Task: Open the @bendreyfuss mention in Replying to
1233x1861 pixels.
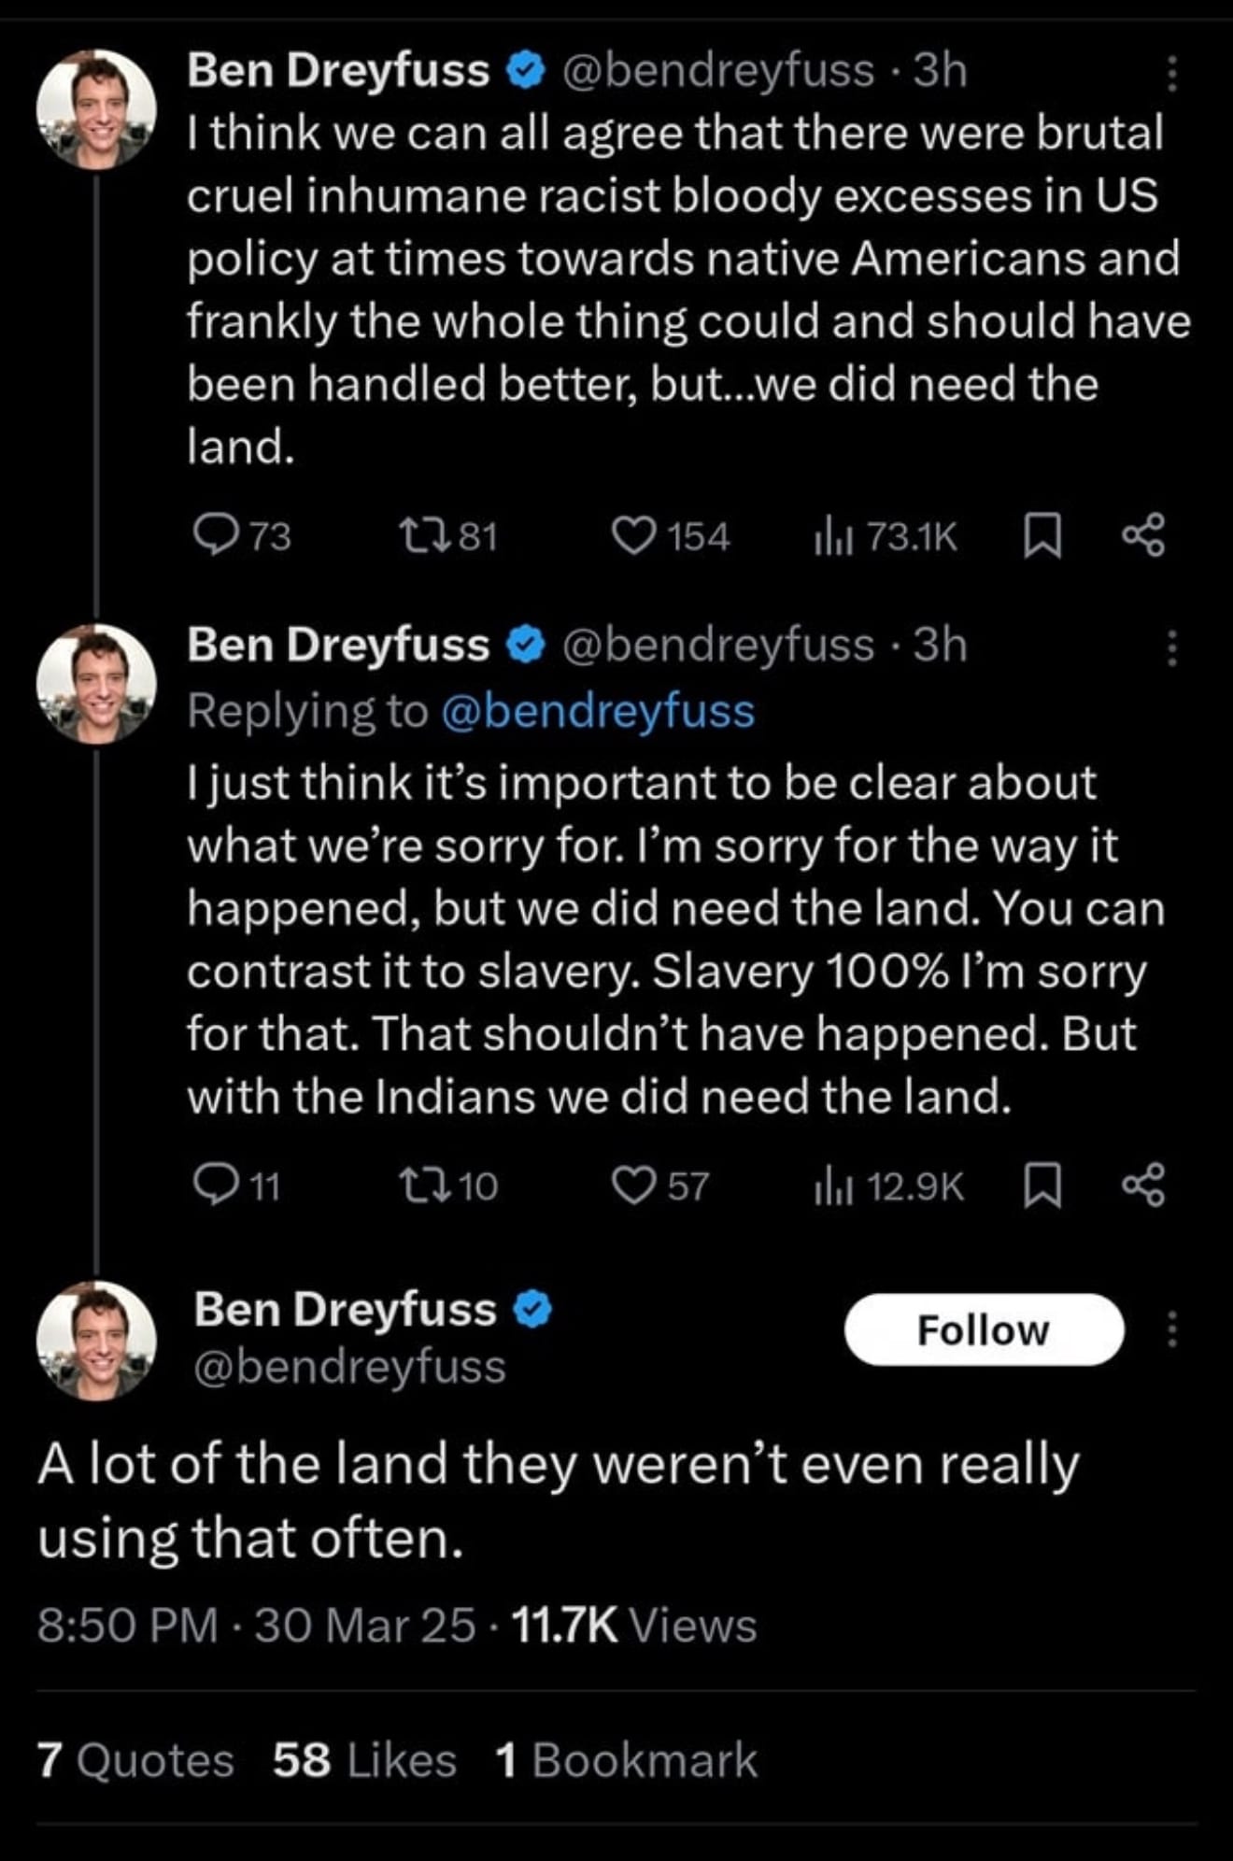Action: point(596,712)
